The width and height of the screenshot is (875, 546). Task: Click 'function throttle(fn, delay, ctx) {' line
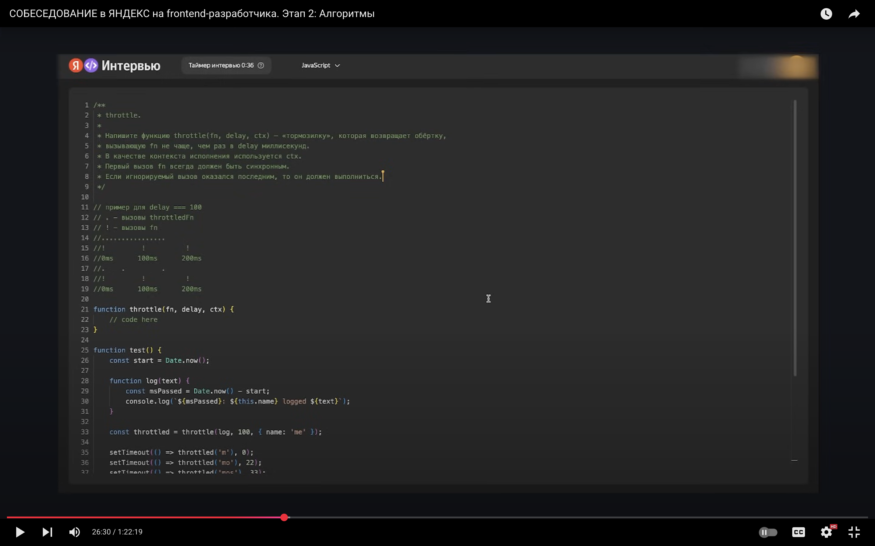(x=164, y=309)
